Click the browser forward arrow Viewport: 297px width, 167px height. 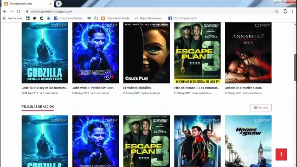point(12,11)
